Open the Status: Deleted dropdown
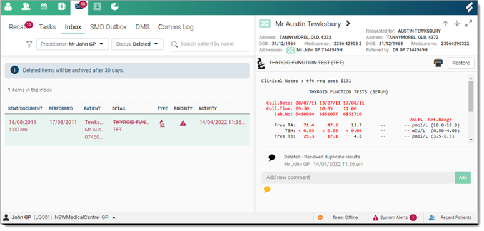The image size is (484, 231). coord(138,44)
